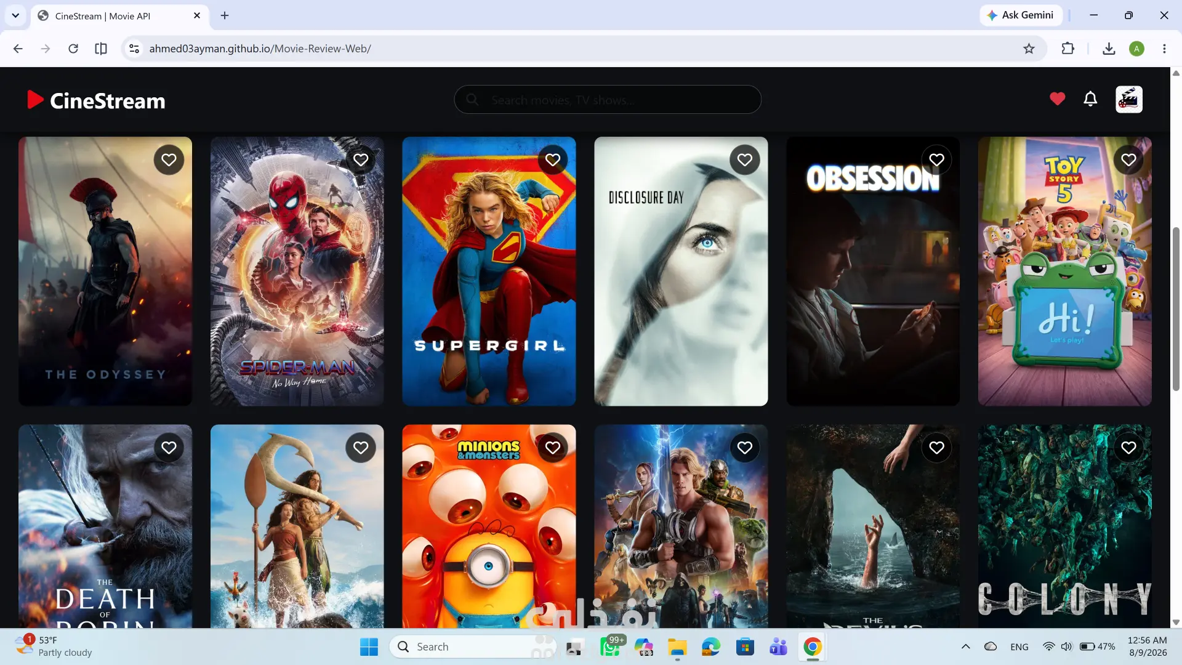Open the Chrome extensions puzzle icon
The height and width of the screenshot is (665, 1182).
1068,49
